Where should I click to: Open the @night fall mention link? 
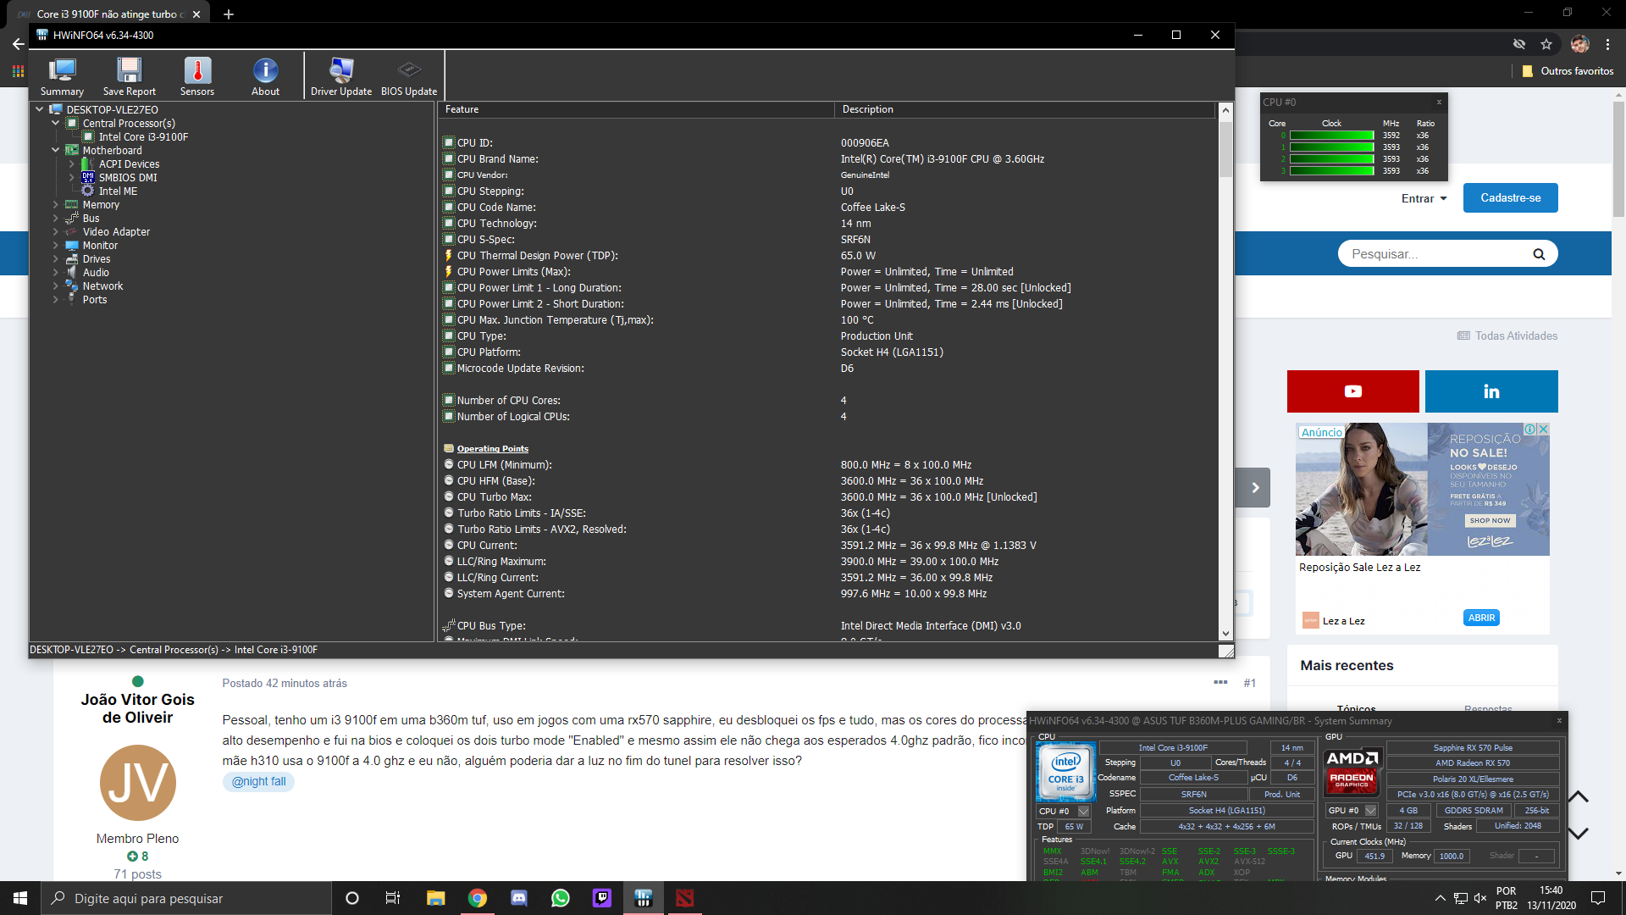(x=258, y=781)
